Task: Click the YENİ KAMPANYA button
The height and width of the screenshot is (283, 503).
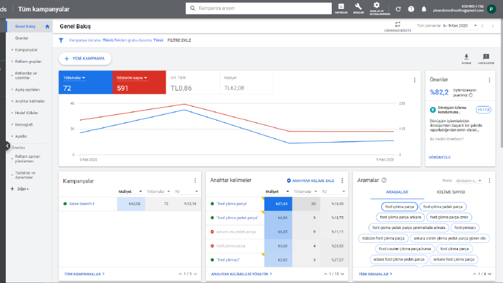Action: pos(85,59)
